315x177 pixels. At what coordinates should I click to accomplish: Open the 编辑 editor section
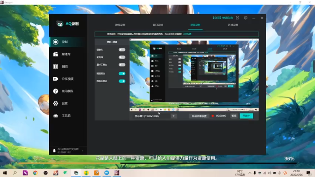(67, 66)
